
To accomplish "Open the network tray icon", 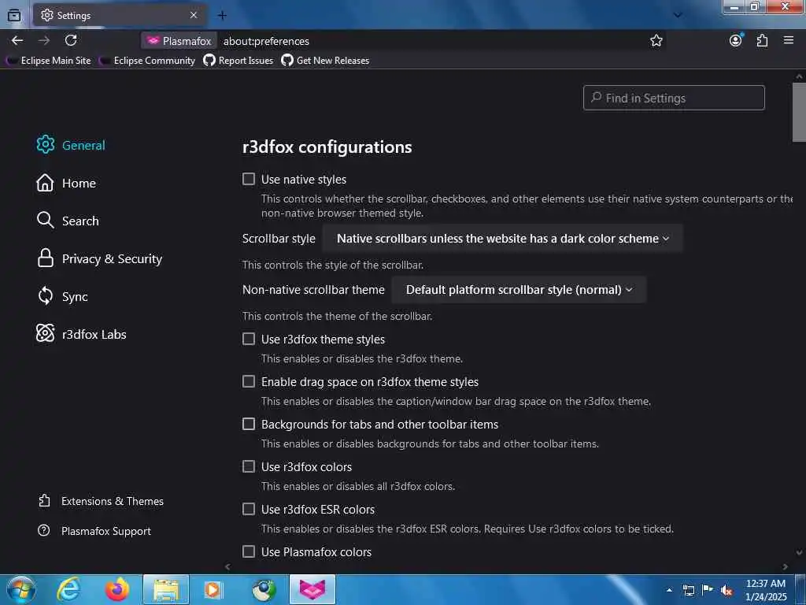I will [x=689, y=590].
